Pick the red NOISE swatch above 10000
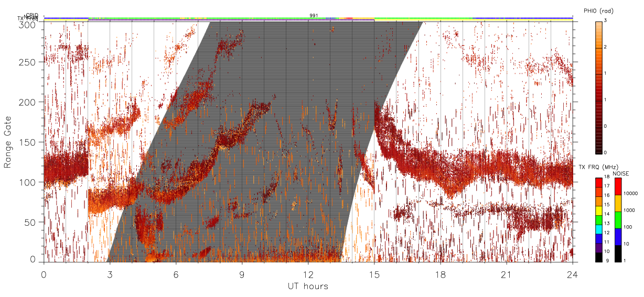644x297 pixels. (618, 186)
